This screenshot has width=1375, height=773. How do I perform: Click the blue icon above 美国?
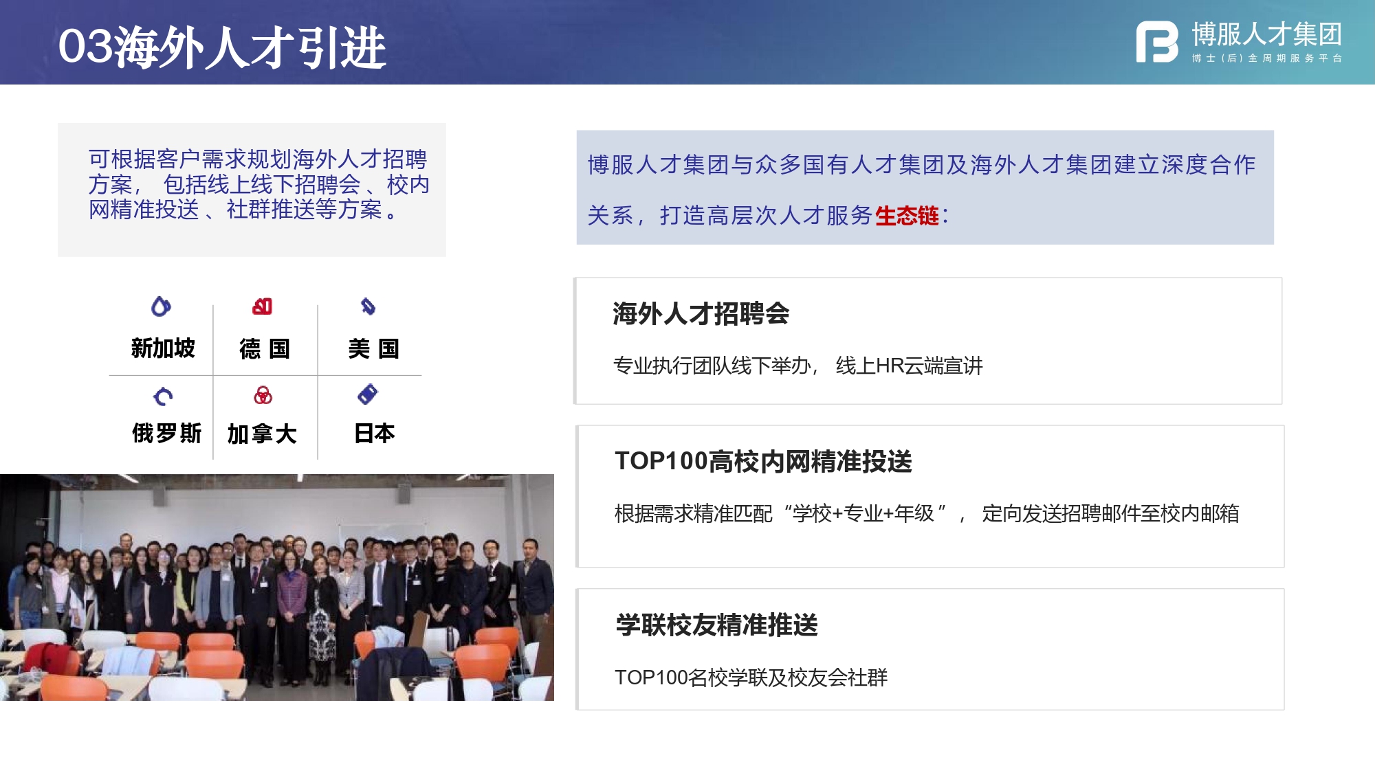(x=368, y=306)
